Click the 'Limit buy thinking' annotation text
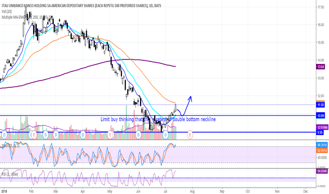Image resolution: width=329 pixels, height=194 pixels. click(x=158, y=119)
